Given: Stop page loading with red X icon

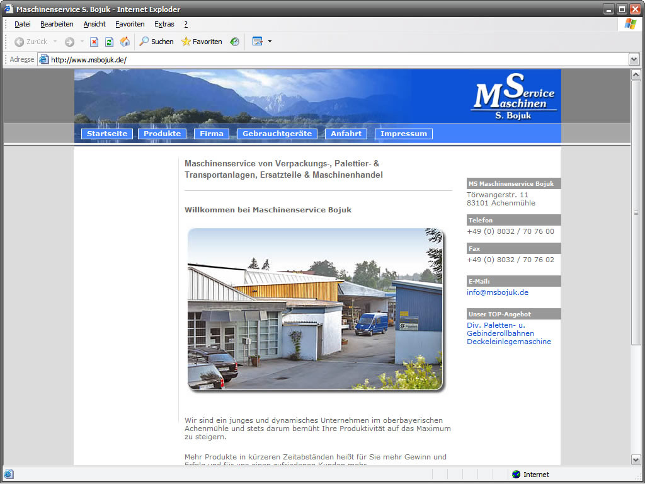Looking at the screenshot, I should click(x=94, y=42).
